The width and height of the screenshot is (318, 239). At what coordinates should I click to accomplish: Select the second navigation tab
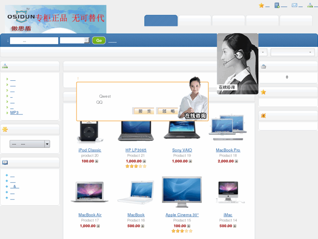tap(195, 21)
